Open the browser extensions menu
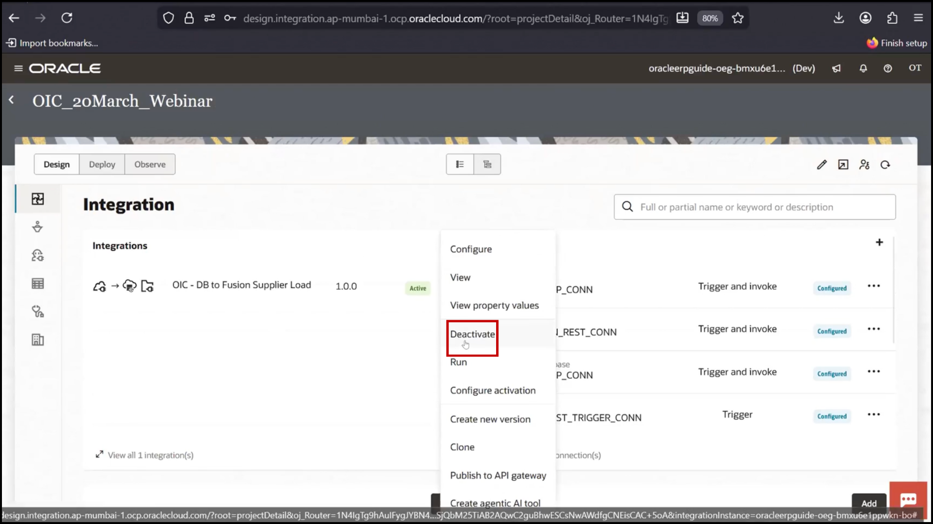Image resolution: width=933 pixels, height=524 pixels. [892, 18]
